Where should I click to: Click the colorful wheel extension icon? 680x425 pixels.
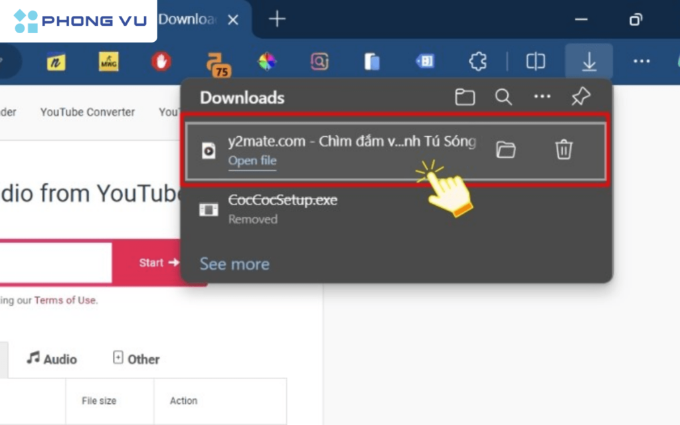[x=267, y=62]
